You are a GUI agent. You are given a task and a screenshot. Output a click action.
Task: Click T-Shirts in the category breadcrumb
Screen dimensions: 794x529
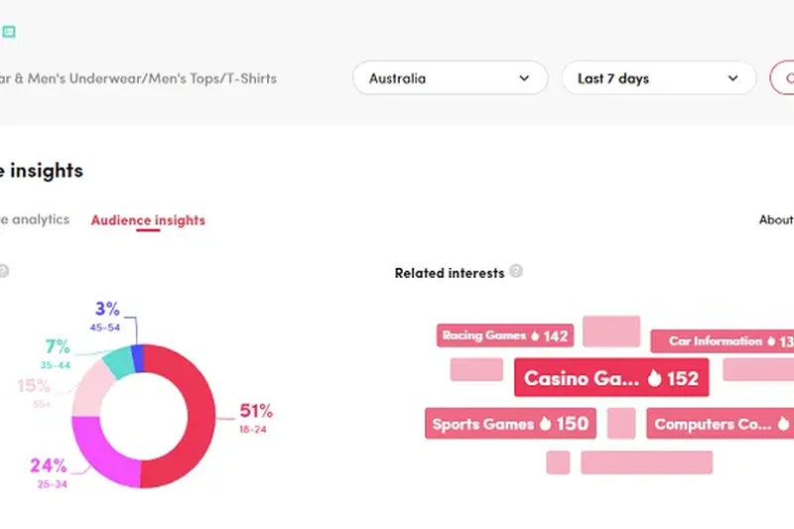(251, 78)
